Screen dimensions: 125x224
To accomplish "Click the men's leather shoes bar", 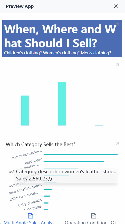I will pos(48,189).
